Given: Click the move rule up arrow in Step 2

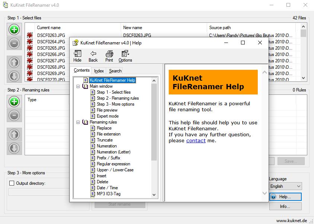Looking at the screenshot, I should (x=14, y=134).
